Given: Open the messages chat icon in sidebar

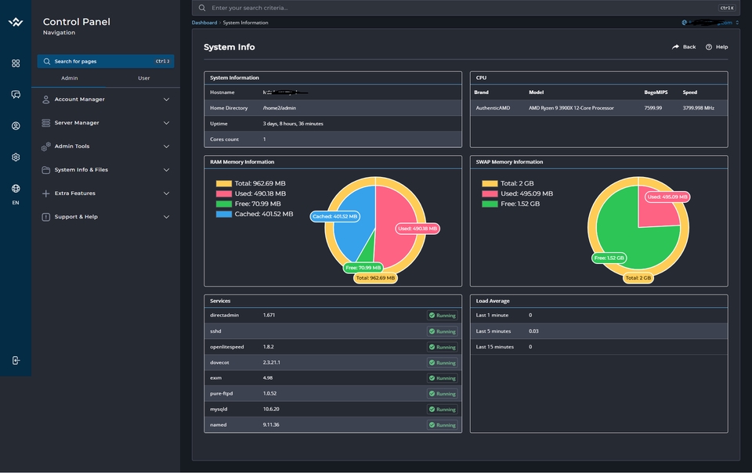Looking at the screenshot, I should tap(16, 95).
